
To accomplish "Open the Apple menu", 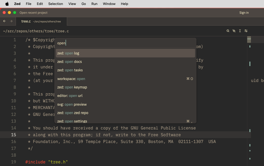I will tap(7, 4).
